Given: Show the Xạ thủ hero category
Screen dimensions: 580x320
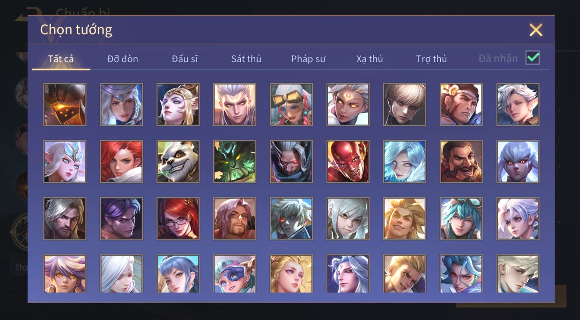Looking at the screenshot, I should tap(370, 59).
